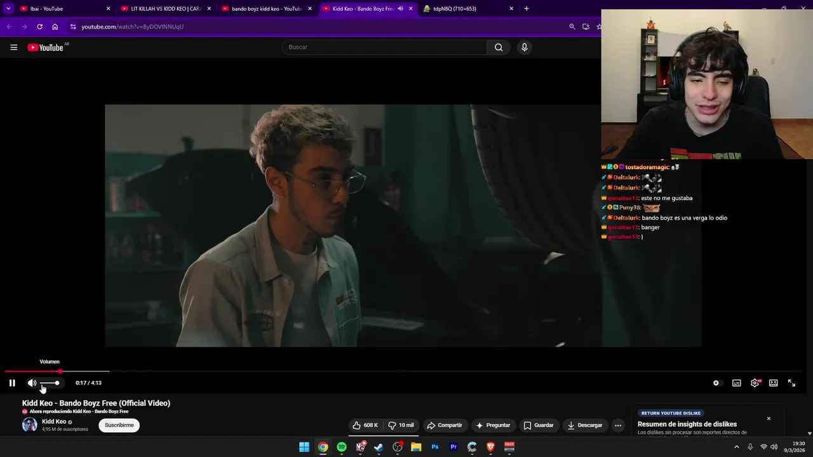The width and height of the screenshot is (813, 457).
Task: Open a new browser tab
Action: [526, 9]
